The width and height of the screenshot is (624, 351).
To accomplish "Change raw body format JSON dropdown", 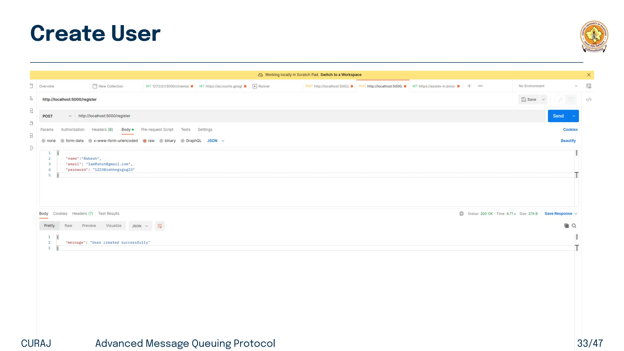I will click(x=216, y=141).
